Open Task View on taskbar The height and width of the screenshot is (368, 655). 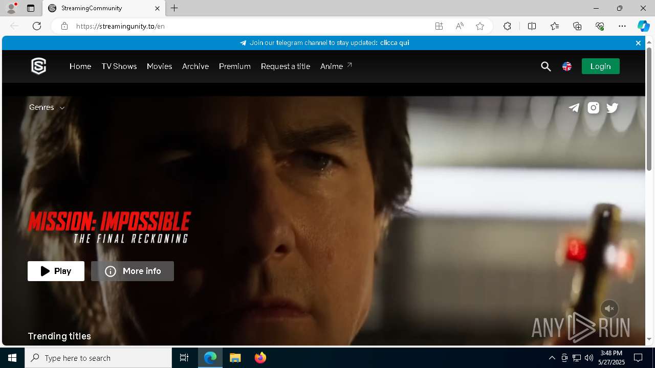point(184,358)
